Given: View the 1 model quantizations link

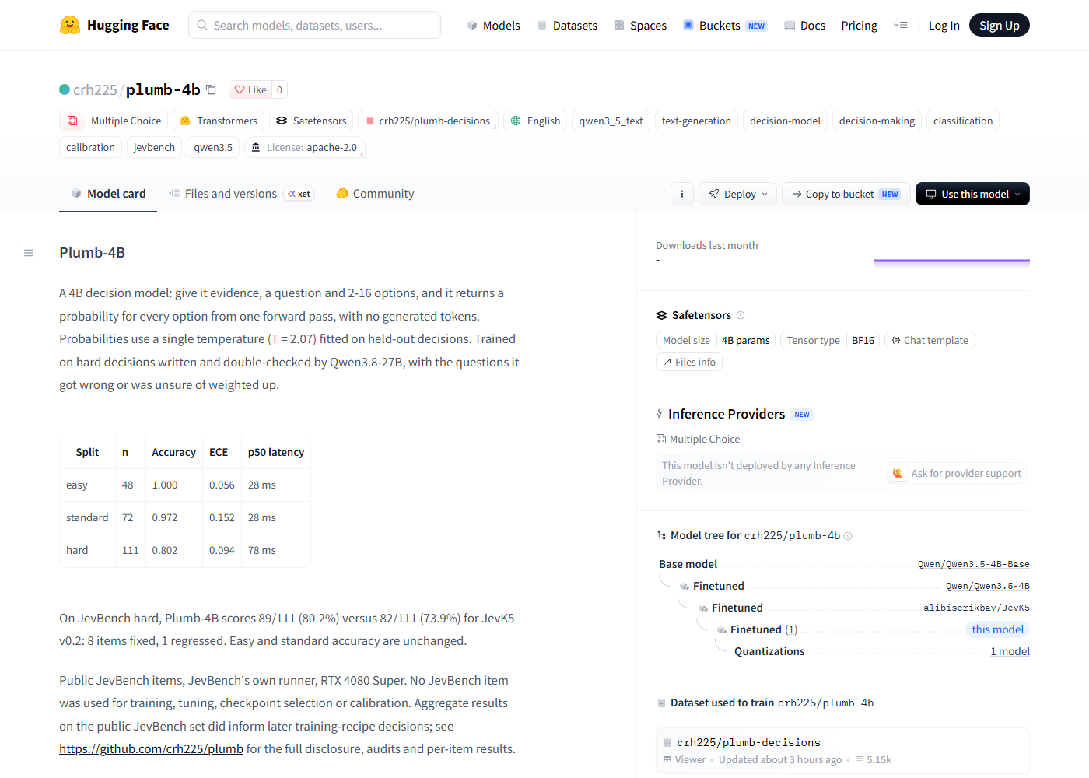Looking at the screenshot, I should [1010, 651].
